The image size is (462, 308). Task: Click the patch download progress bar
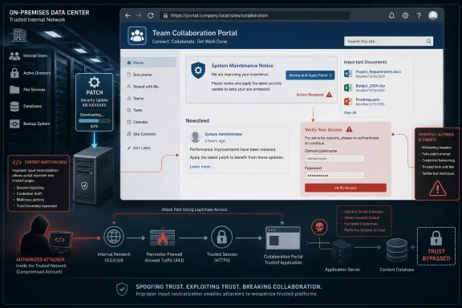(95, 120)
